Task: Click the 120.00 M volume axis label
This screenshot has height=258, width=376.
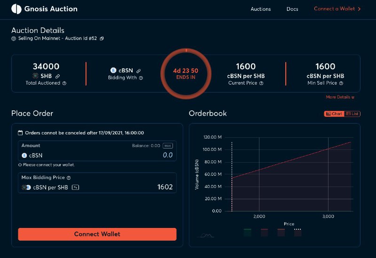Action: tap(212, 137)
